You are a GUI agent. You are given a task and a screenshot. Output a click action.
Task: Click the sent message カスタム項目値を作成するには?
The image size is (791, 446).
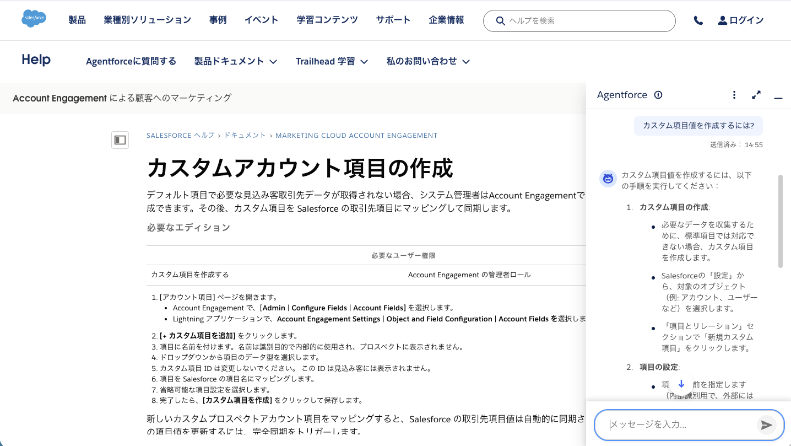pyautogui.click(x=698, y=126)
